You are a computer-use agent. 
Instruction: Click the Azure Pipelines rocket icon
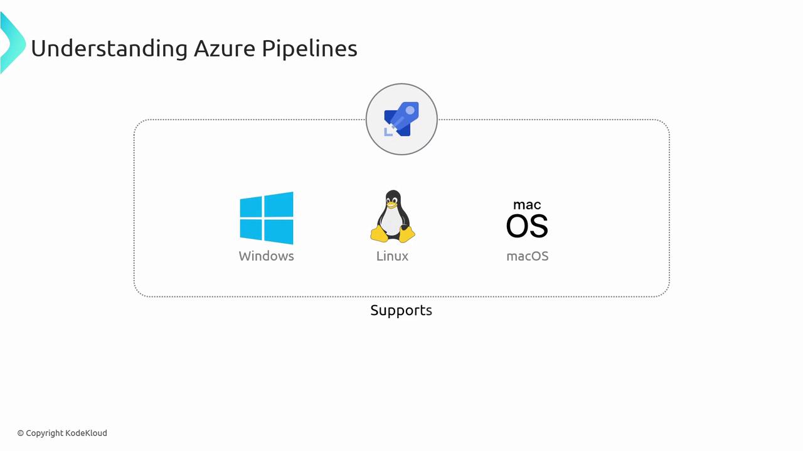pyautogui.click(x=401, y=119)
